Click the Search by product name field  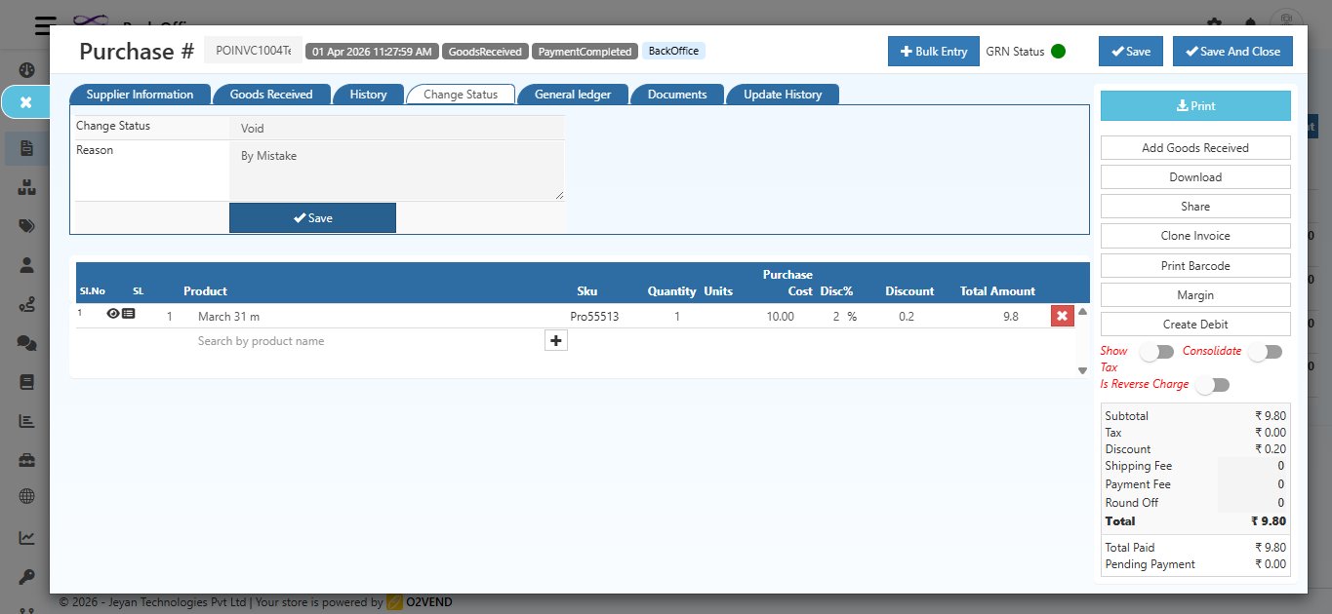(x=366, y=341)
